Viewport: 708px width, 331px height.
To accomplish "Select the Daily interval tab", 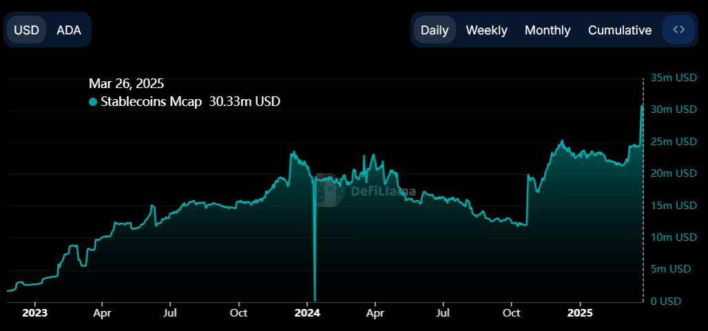I will point(435,30).
